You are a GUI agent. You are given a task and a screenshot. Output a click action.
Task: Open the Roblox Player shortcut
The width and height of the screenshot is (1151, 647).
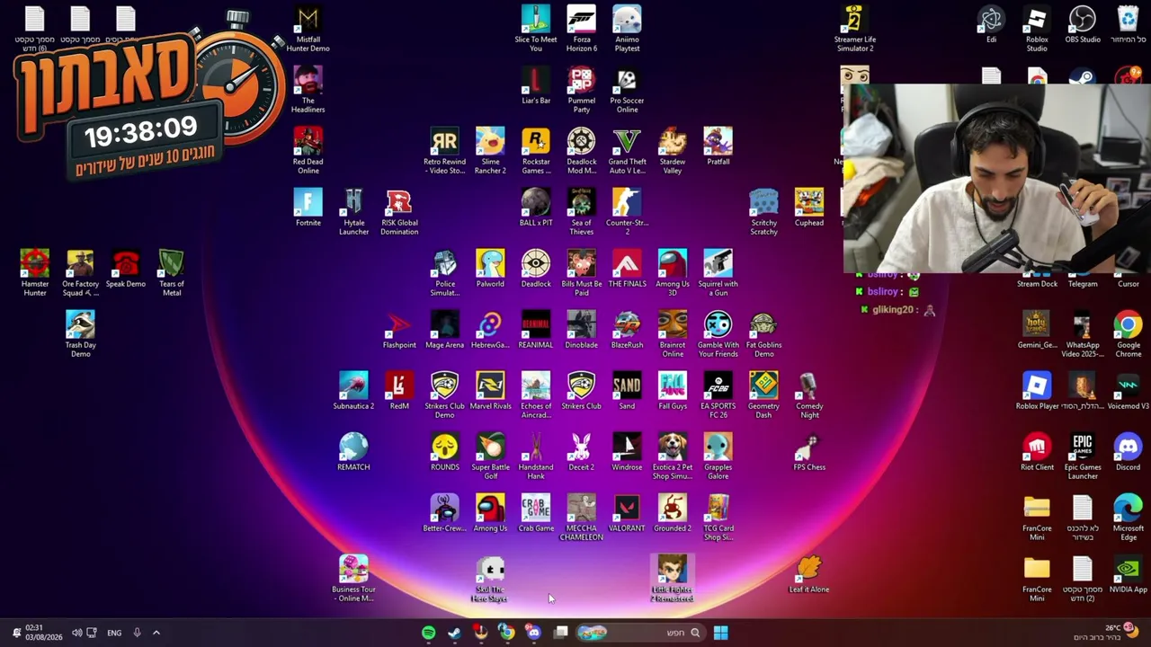click(x=1037, y=391)
